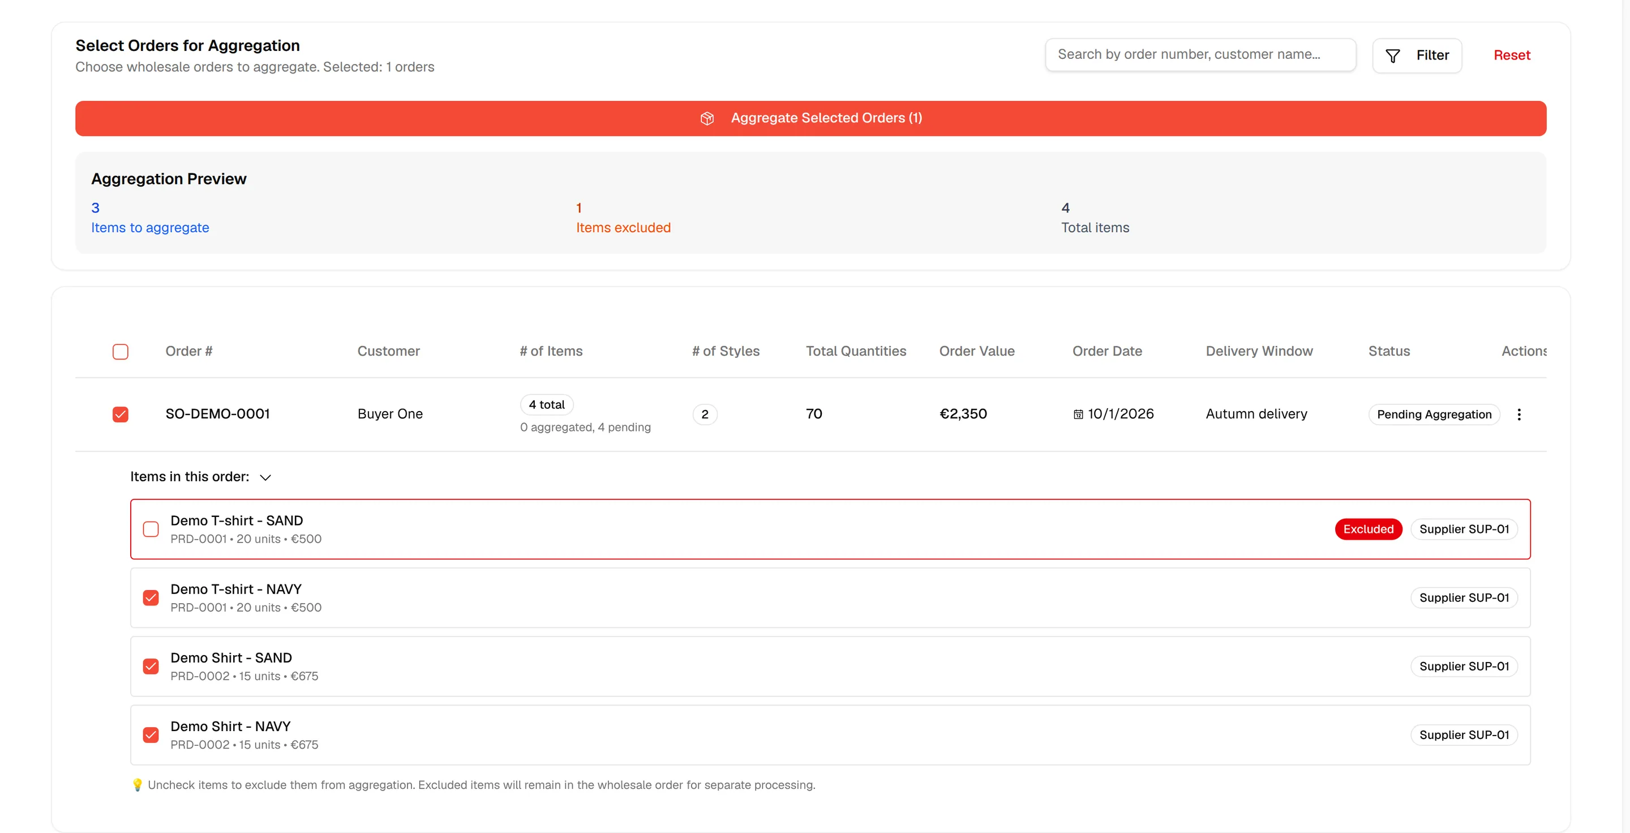This screenshot has height=833, width=1630.
Task: Click the # of Items column header
Action: [x=551, y=351]
